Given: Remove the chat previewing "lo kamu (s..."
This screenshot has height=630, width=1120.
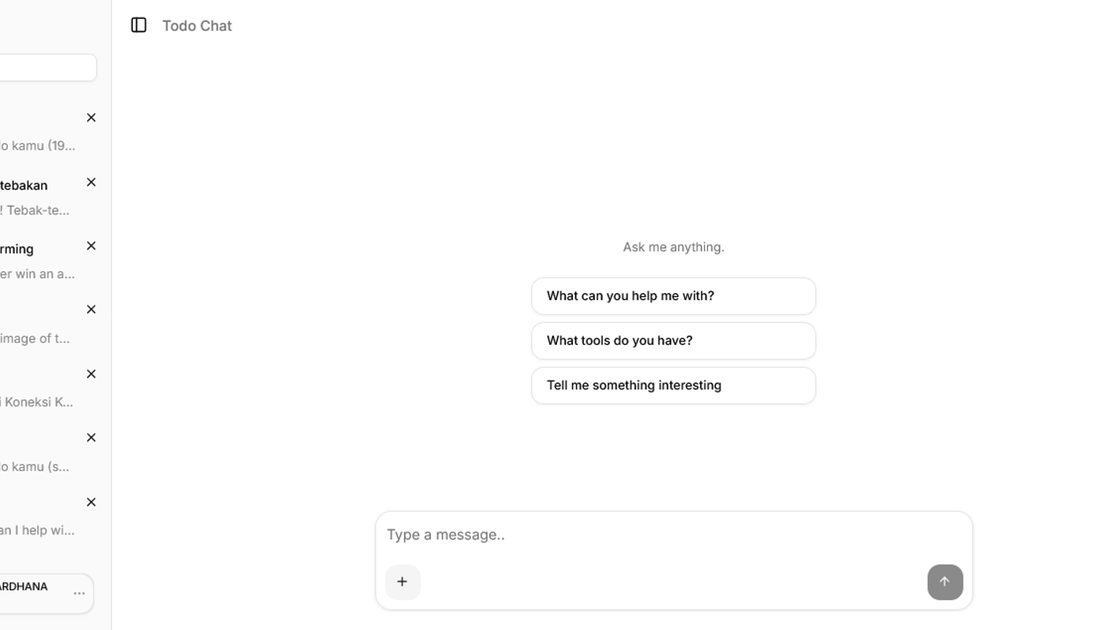Looking at the screenshot, I should pos(91,437).
